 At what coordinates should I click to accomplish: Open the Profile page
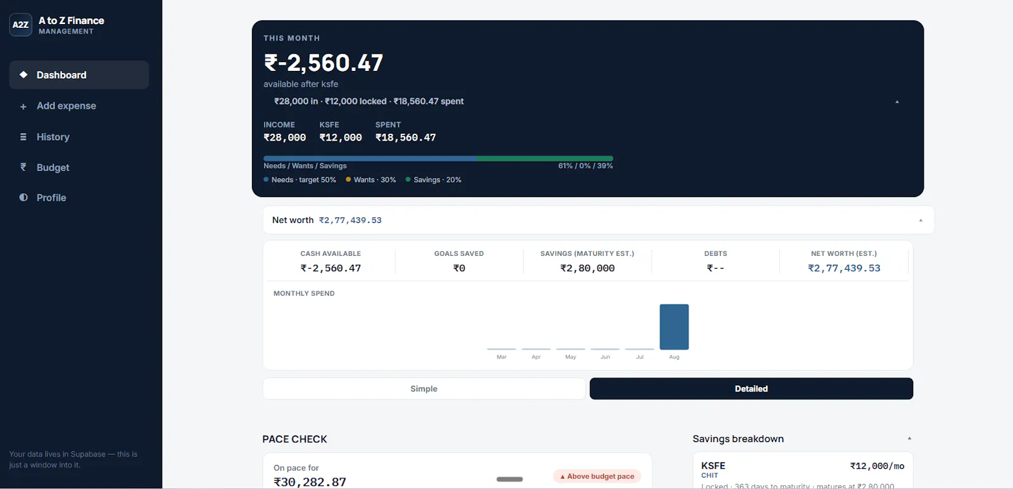click(79, 198)
